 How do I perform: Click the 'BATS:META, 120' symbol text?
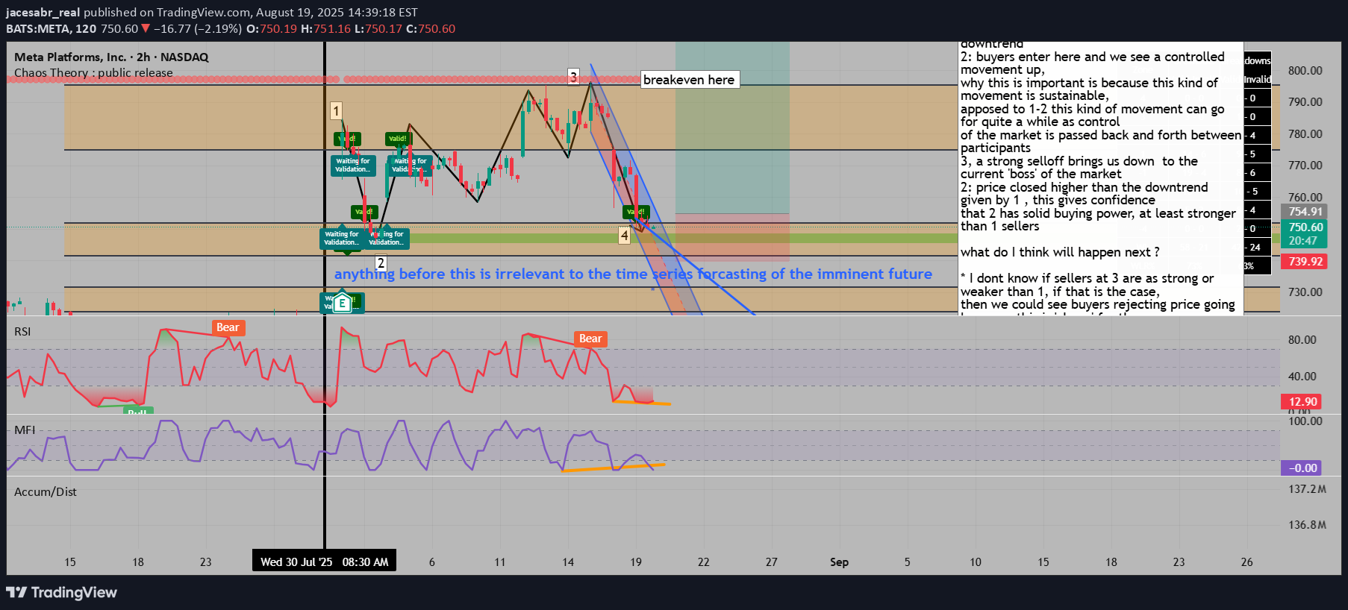pyautogui.click(x=51, y=29)
